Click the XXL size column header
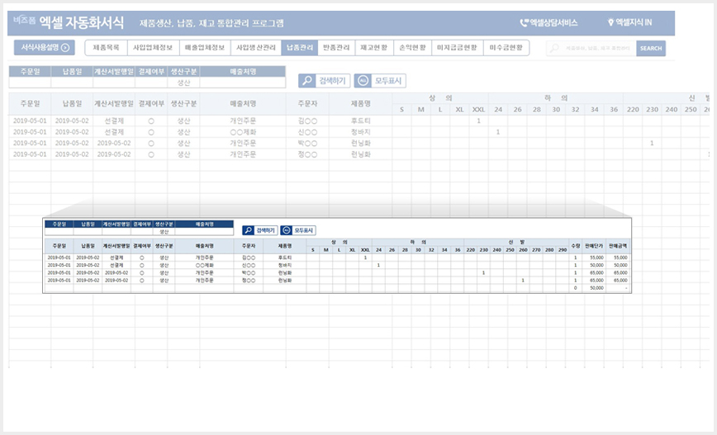The width and height of the screenshot is (717, 435). coord(478,110)
